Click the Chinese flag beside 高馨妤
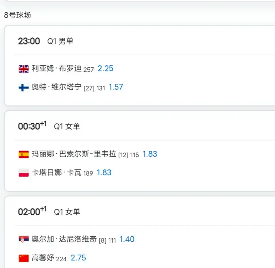The height and width of the screenshot is (268, 275). point(24,258)
